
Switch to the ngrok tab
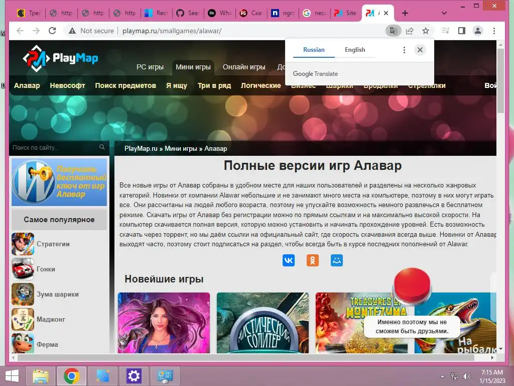pos(283,13)
